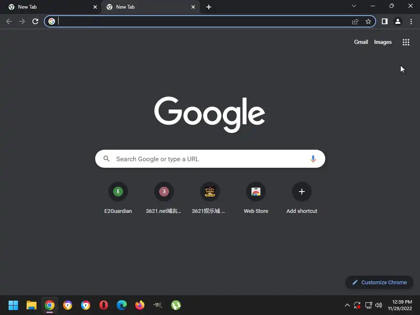Close the second New Tab
The height and width of the screenshot is (315, 420).
pos(193,7)
